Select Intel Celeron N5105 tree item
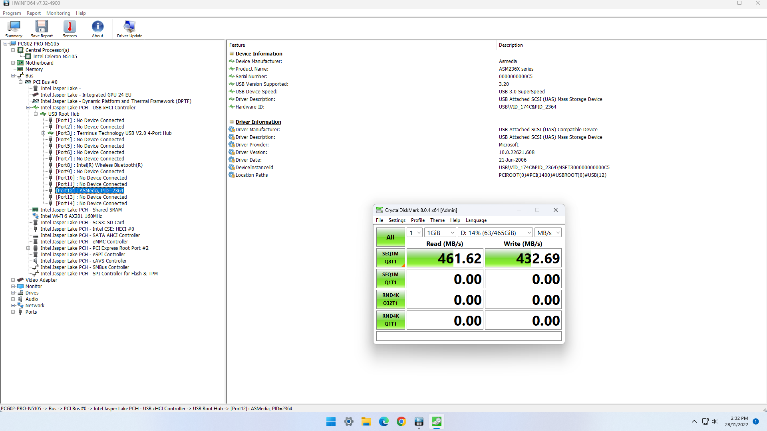This screenshot has height=431, width=767. pyautogui.click(x=55, y=57)
